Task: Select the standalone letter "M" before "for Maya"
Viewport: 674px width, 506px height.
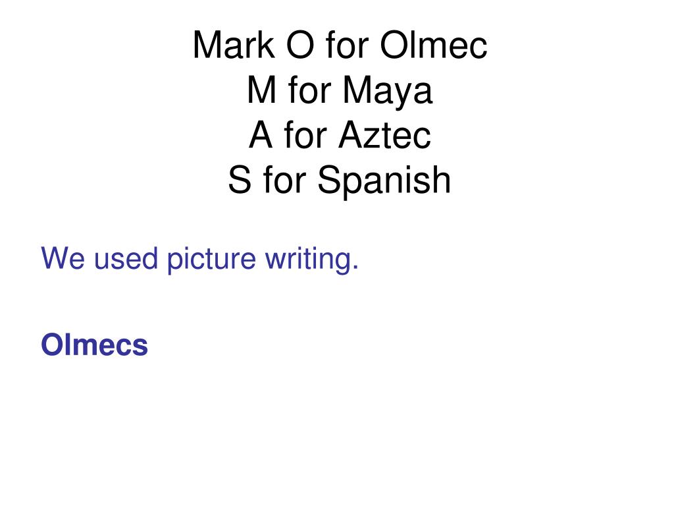Action: pos(261,90)
